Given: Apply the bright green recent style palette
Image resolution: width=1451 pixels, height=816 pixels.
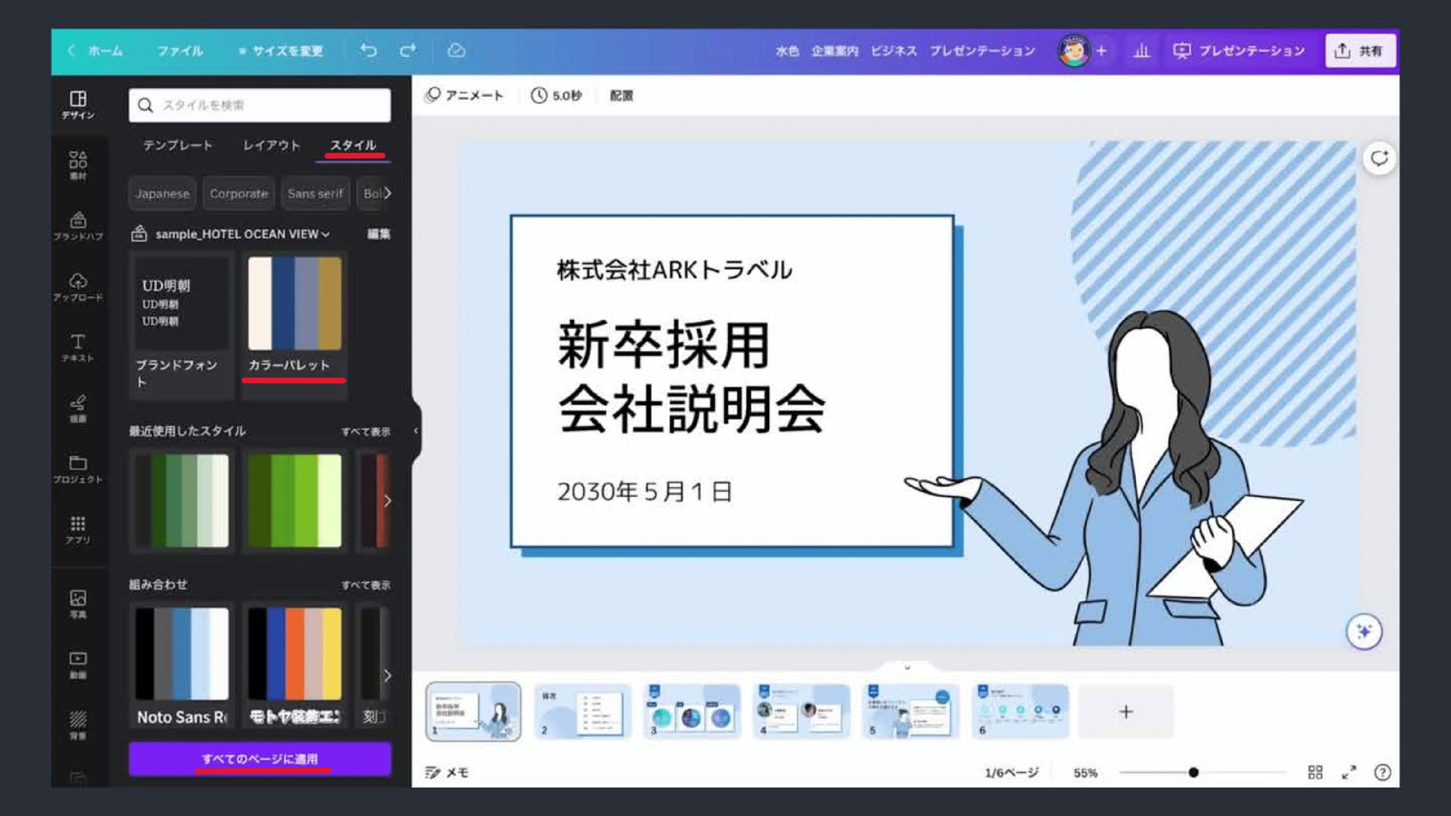Looking at the screenshot, I should pos(295,500).
